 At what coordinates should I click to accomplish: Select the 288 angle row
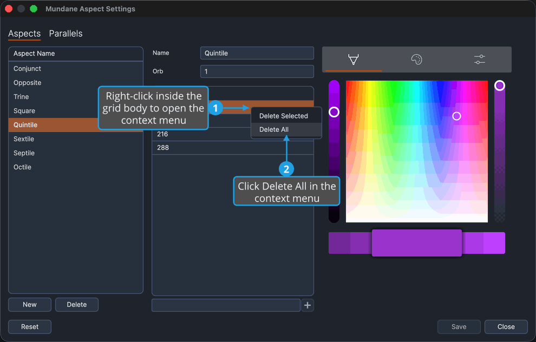coord(232,148)
